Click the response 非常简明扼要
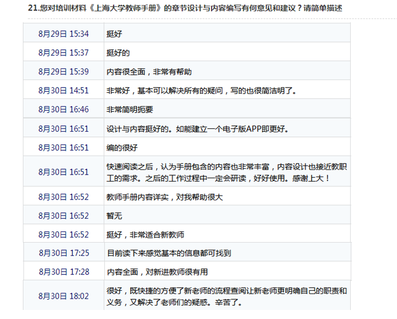397x319 pixels. pos(130,110)
